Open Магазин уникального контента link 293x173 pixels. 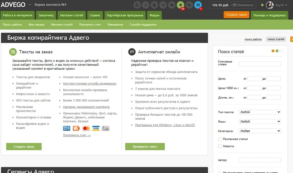86,107
